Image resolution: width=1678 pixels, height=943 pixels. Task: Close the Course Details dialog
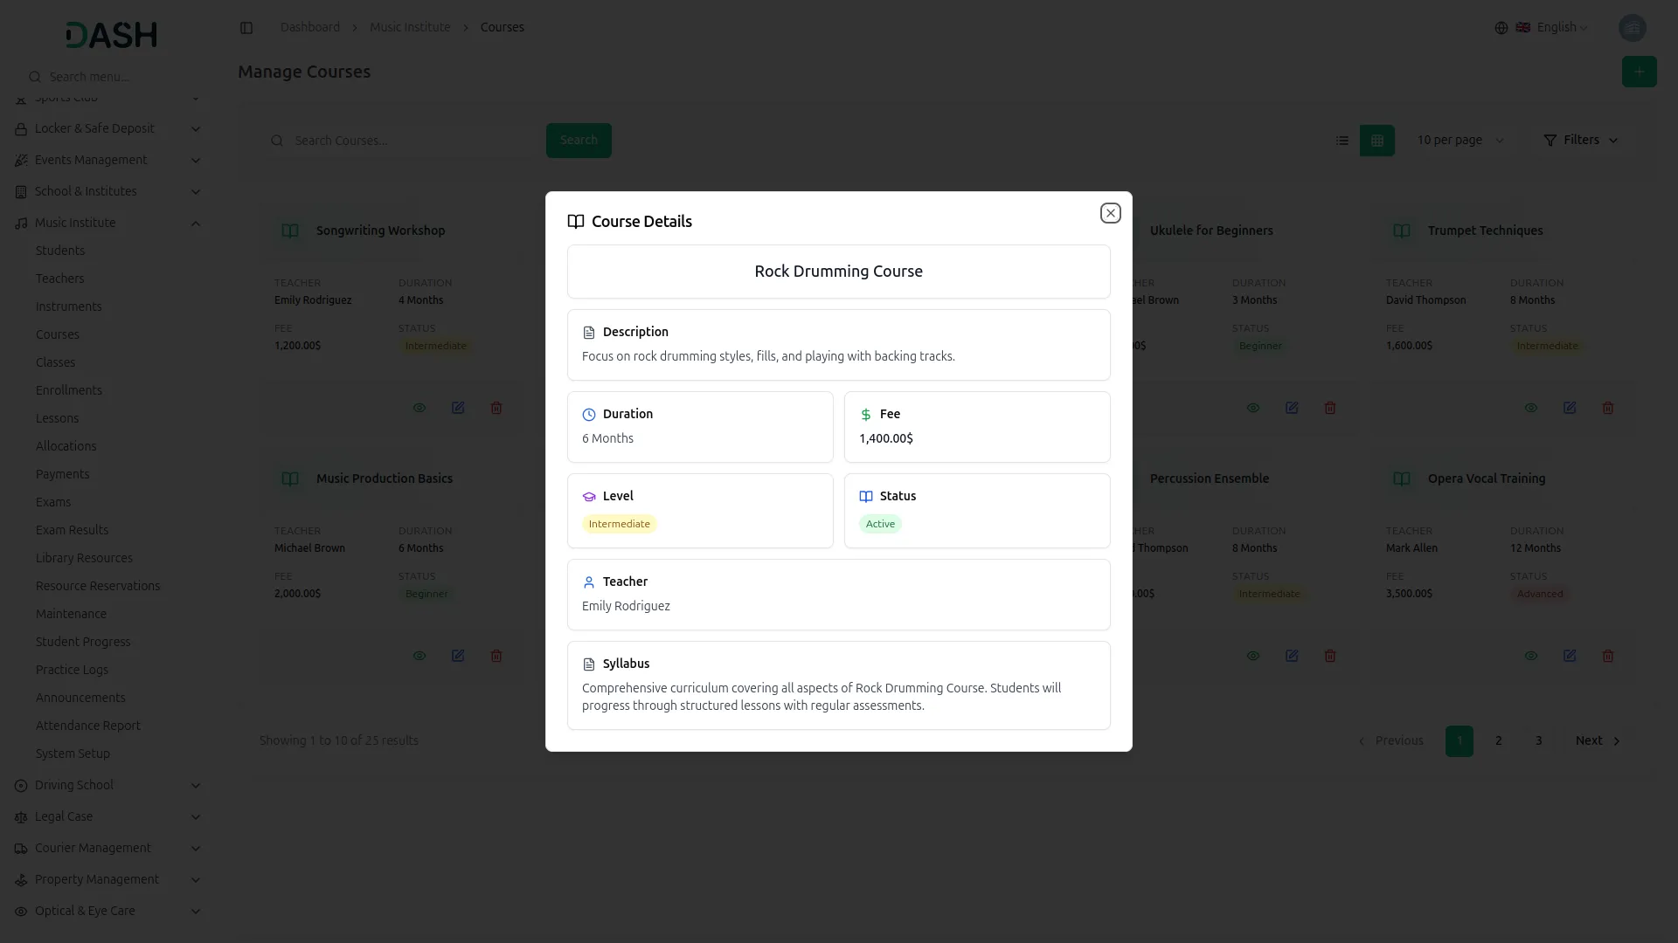tap(1110, 213)
